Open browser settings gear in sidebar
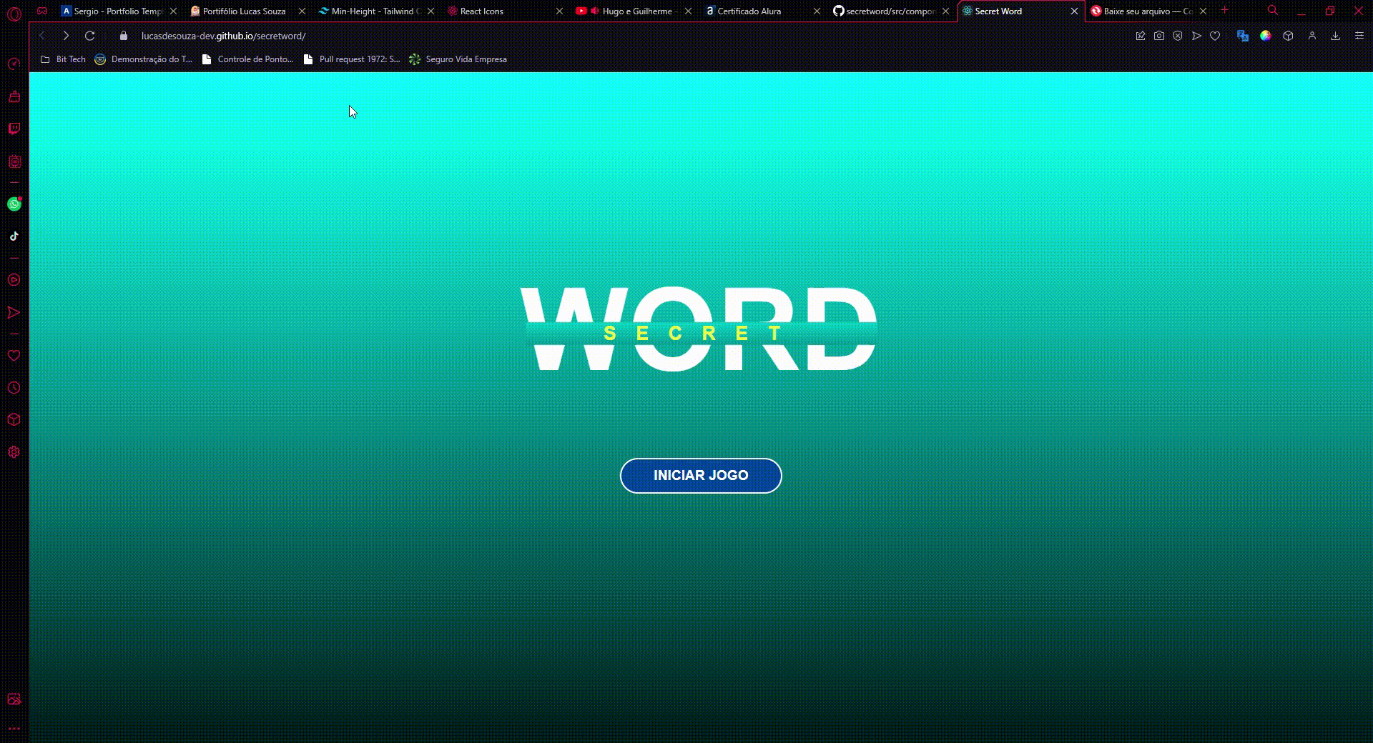 point(14,452)
